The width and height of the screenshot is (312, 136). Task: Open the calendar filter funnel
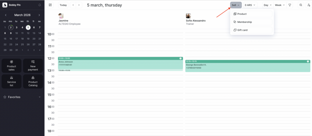point(290,5)
